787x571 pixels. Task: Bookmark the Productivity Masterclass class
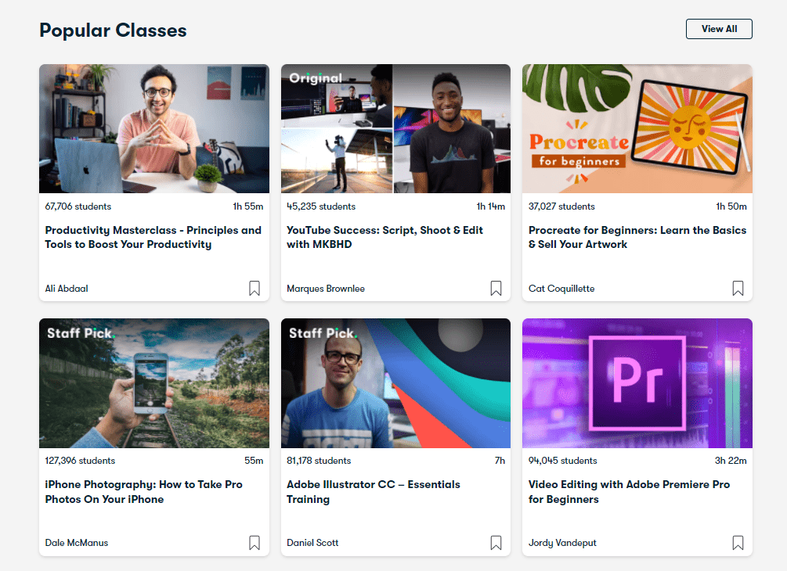255,289
